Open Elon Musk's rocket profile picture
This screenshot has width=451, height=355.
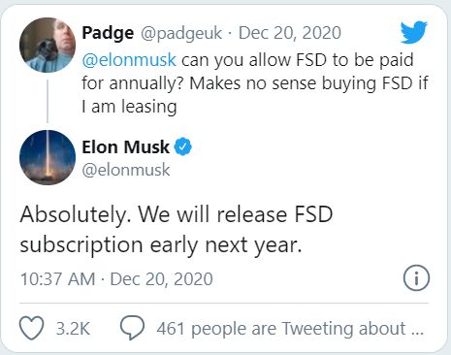click(x=48, y=157)
